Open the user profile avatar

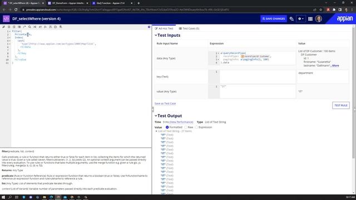319,18
